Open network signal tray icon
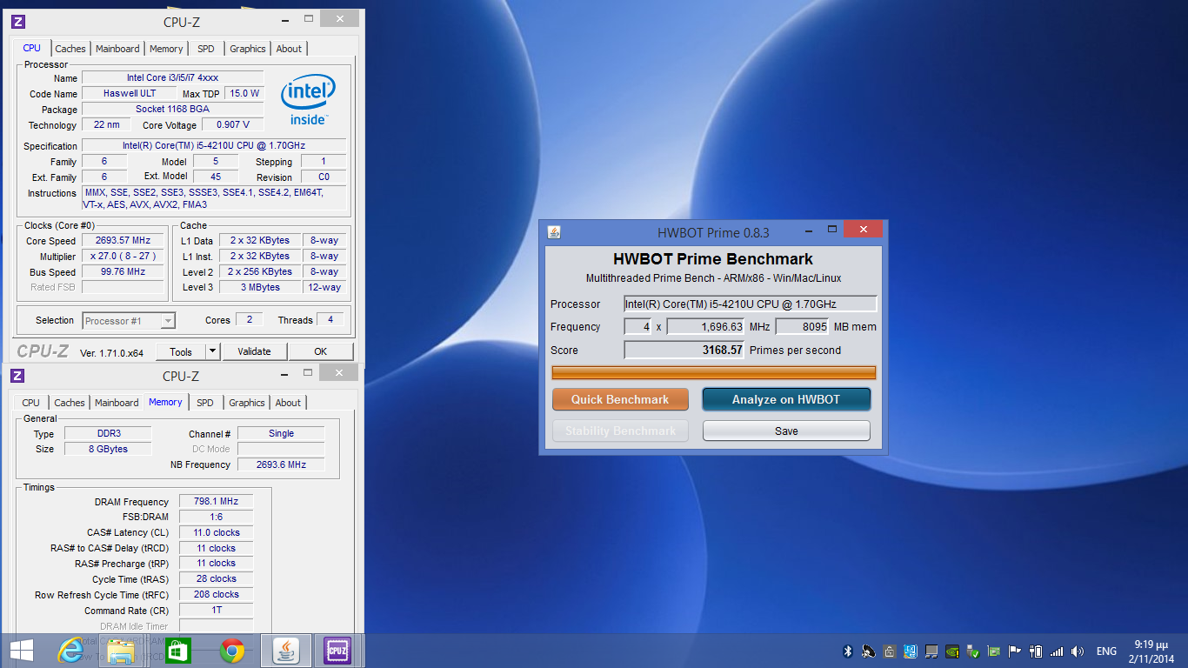This screenshot has height=668, width=1188. click(1057, 651)
